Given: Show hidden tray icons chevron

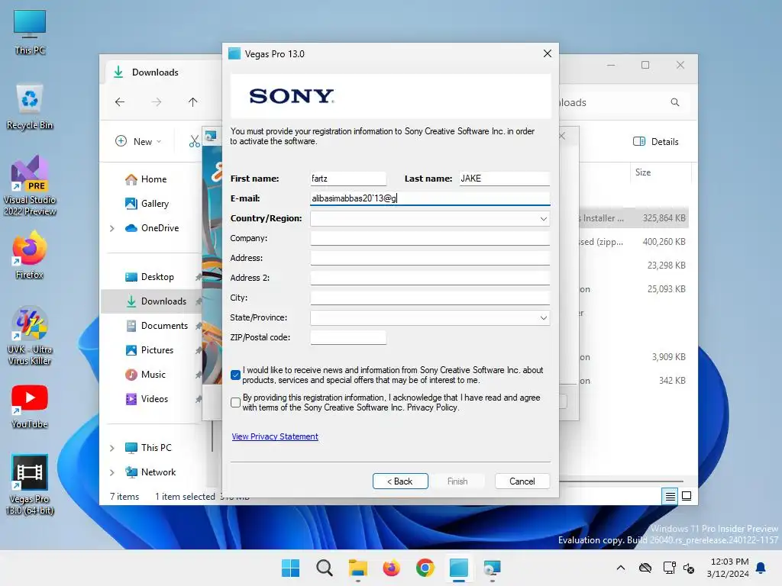Looking at the screenshot, I should tap(620, 568).
